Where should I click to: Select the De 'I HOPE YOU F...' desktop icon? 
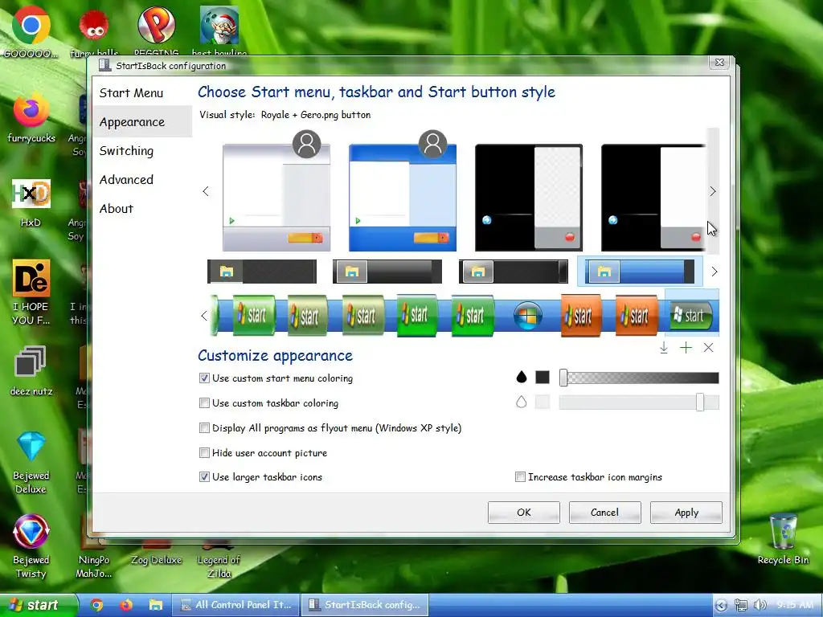pos(31,292)
